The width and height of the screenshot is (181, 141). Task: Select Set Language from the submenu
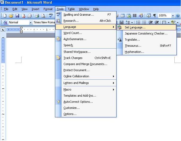click(x=135, y=27)
